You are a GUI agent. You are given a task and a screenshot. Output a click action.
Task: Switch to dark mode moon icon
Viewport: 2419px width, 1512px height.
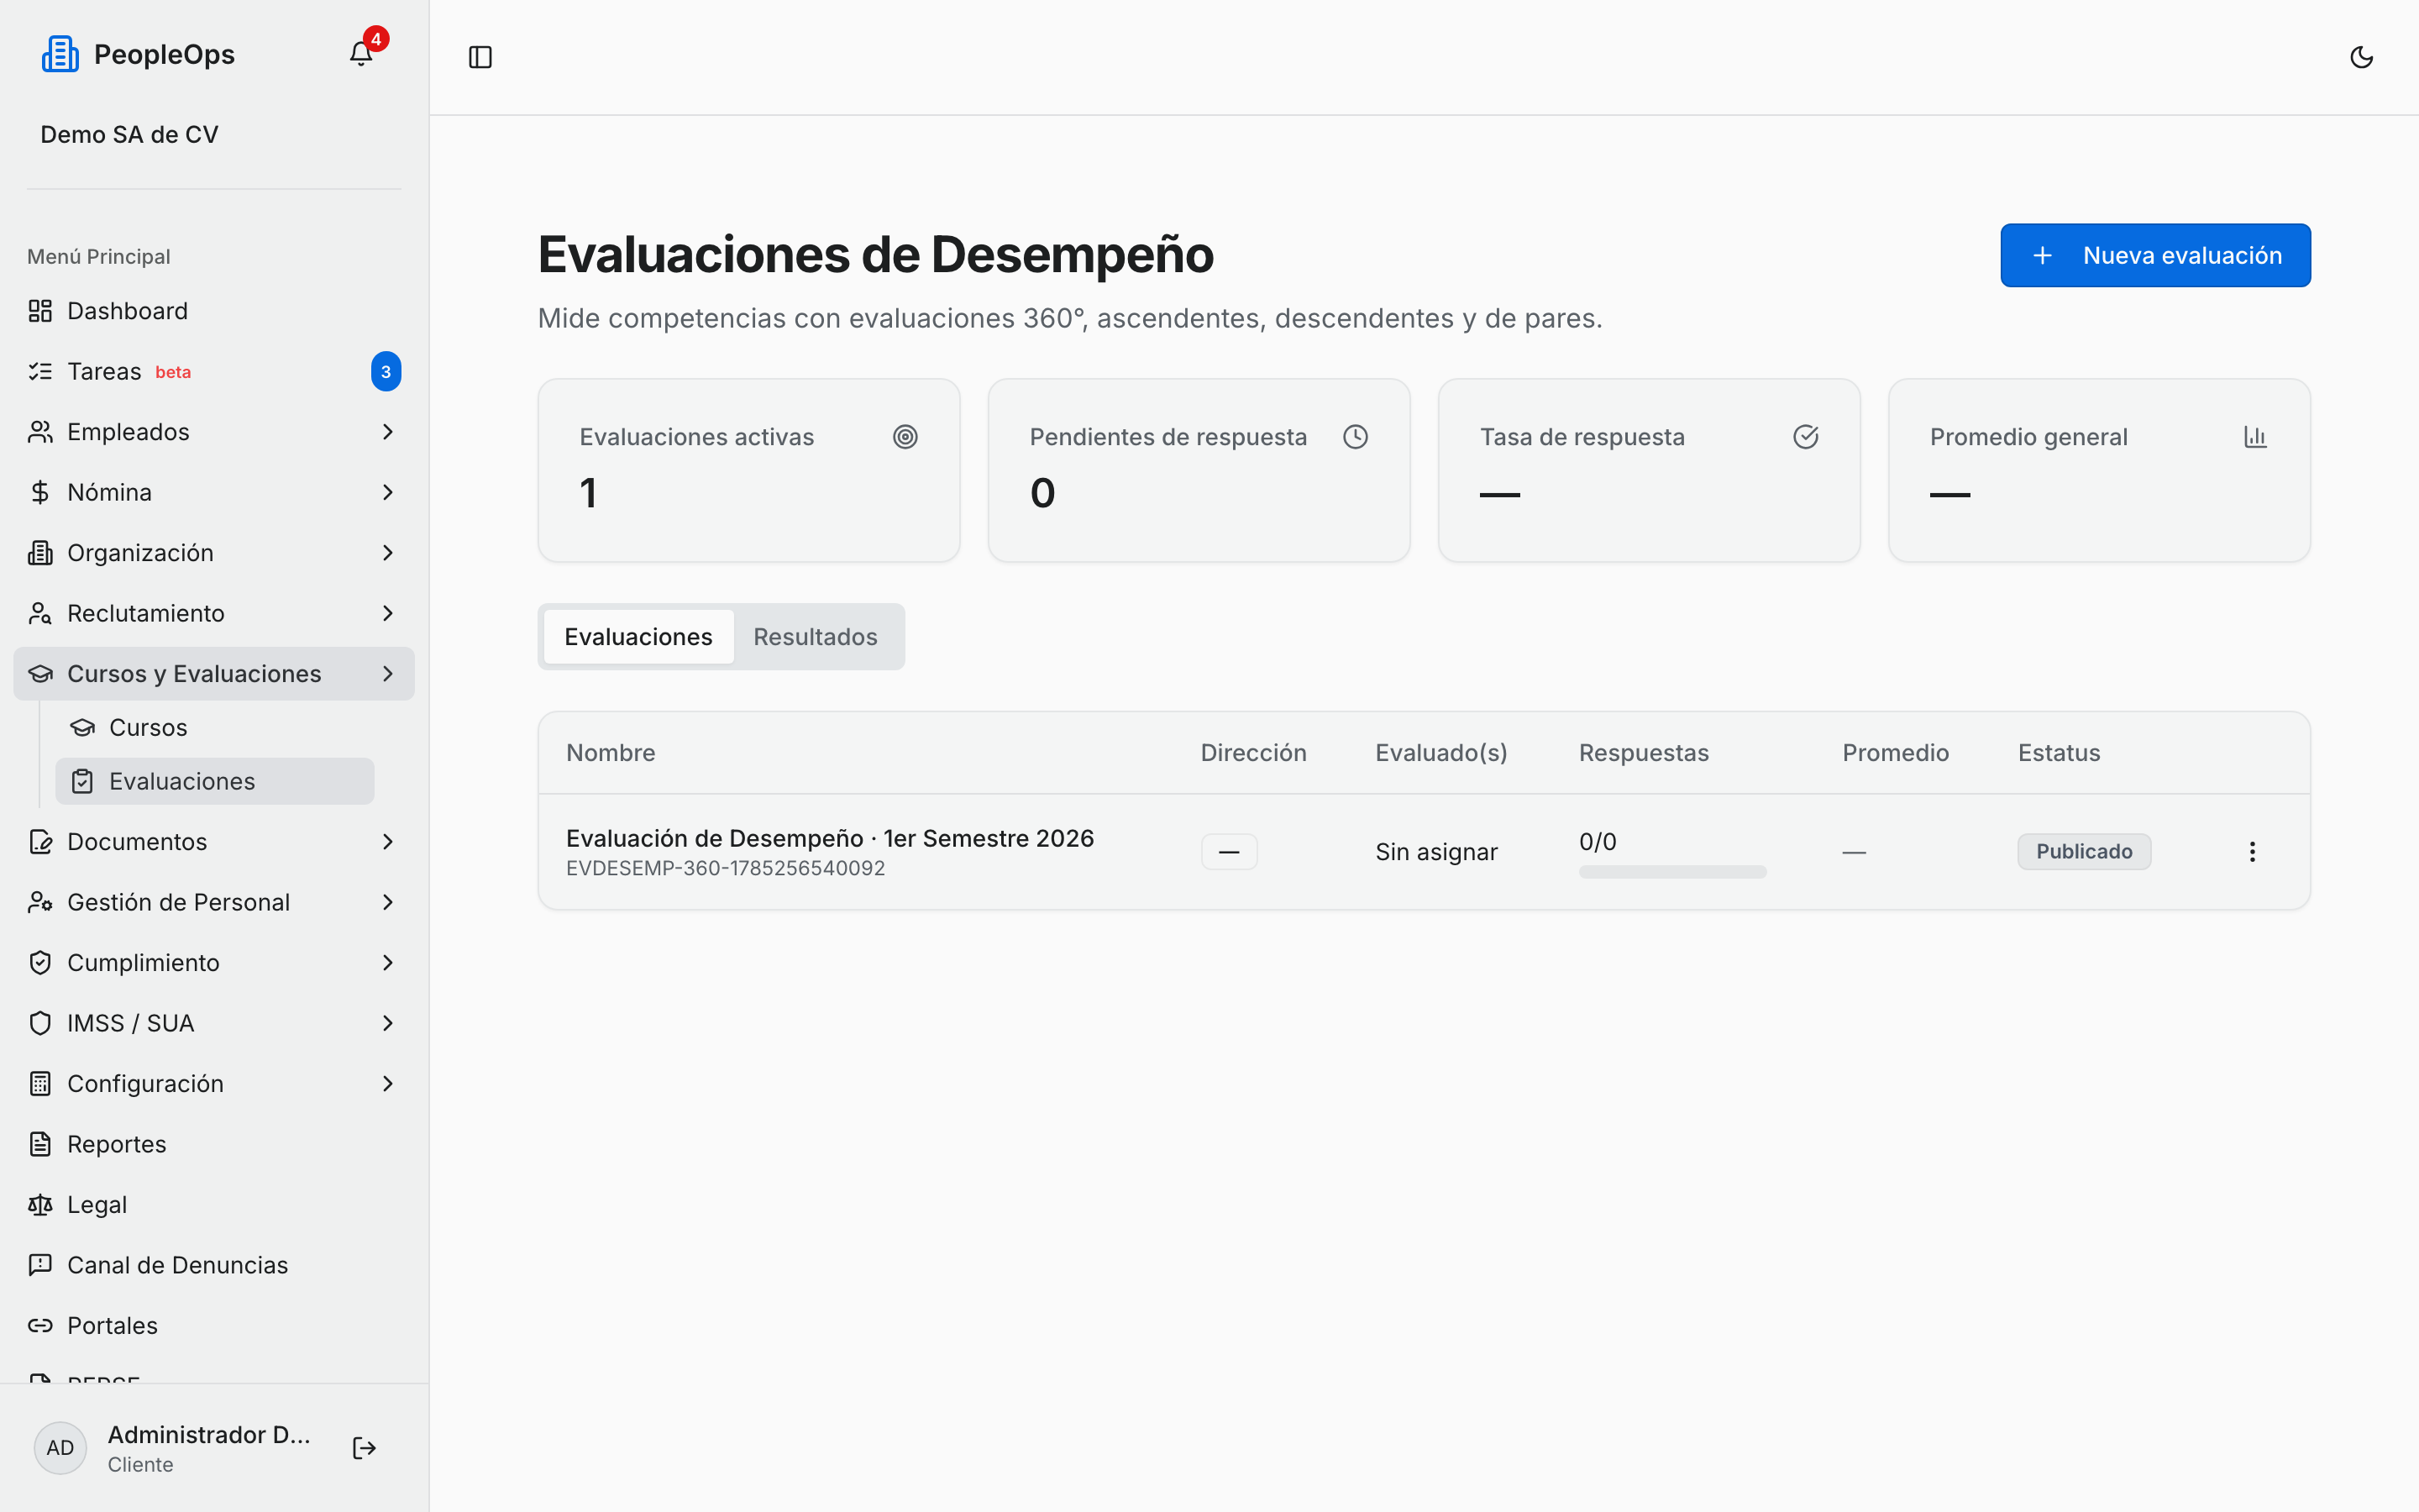[x=2361, y=57]
